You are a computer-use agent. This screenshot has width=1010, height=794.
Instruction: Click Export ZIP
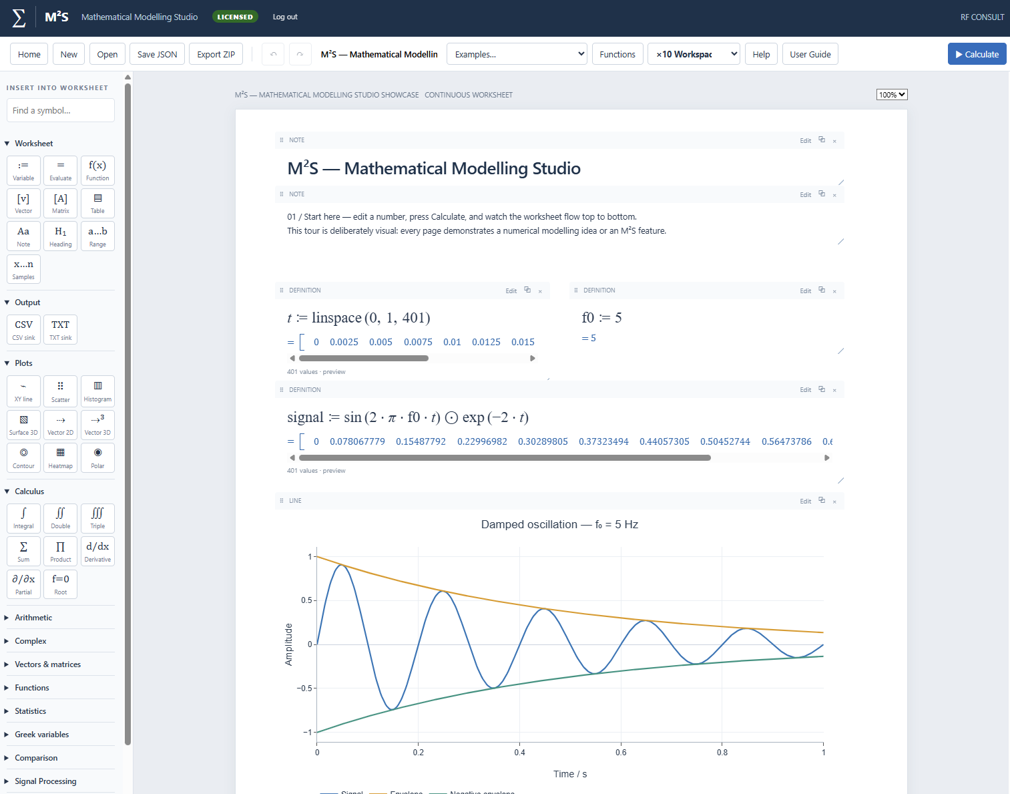click(x=216, y=54)
